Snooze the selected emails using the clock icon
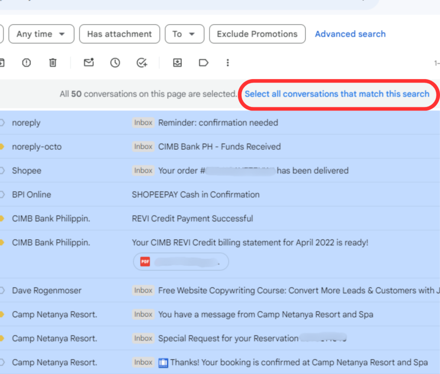 115,63
